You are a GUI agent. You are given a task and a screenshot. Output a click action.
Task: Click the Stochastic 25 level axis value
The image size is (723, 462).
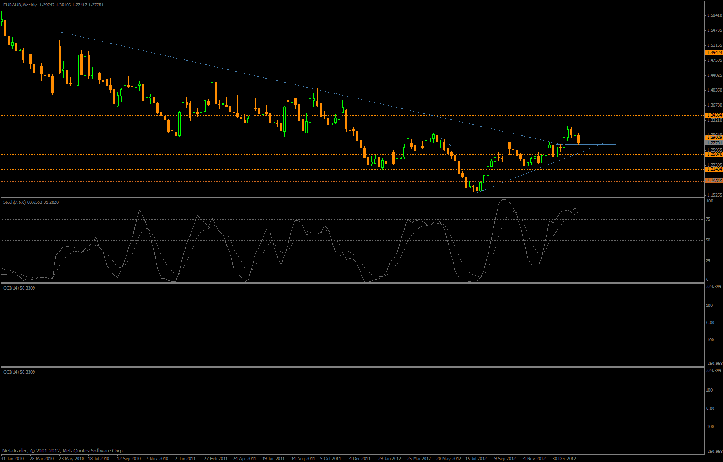pyautogui.click(x=708, y=261)
